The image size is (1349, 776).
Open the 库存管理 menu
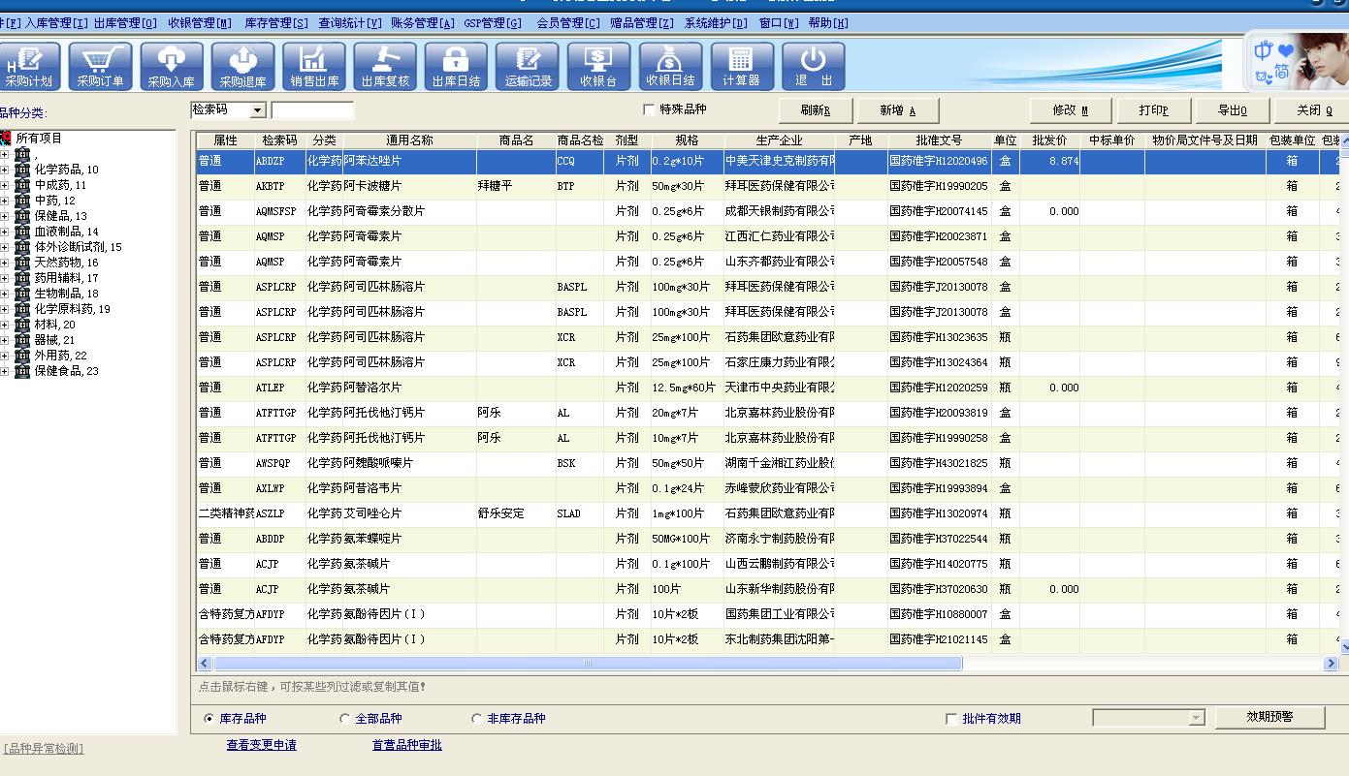coord(275,23)
